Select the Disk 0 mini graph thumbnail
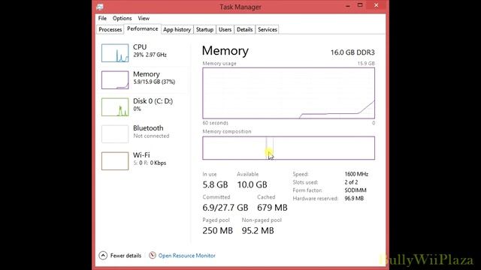 [x=115, y=106]
